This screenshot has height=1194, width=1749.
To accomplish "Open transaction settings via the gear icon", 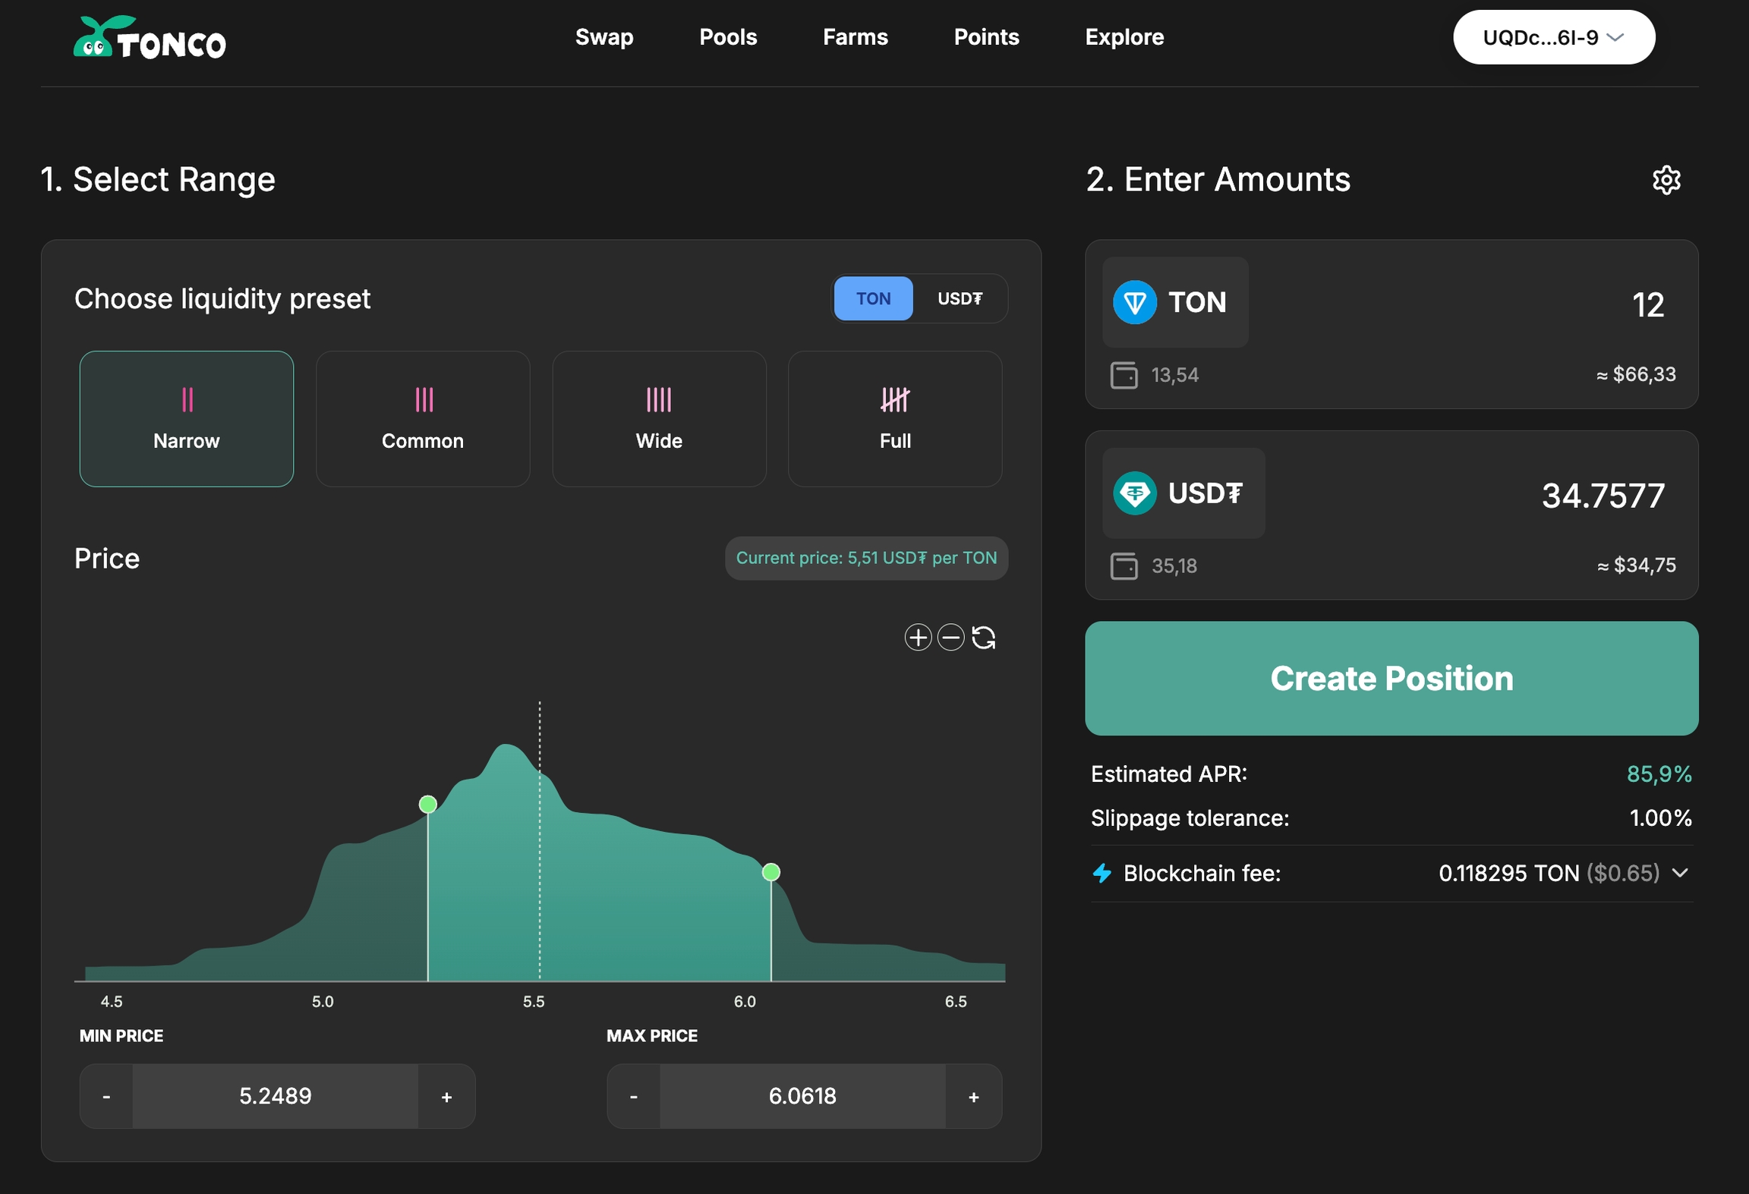I will (x=1667, y=179).
